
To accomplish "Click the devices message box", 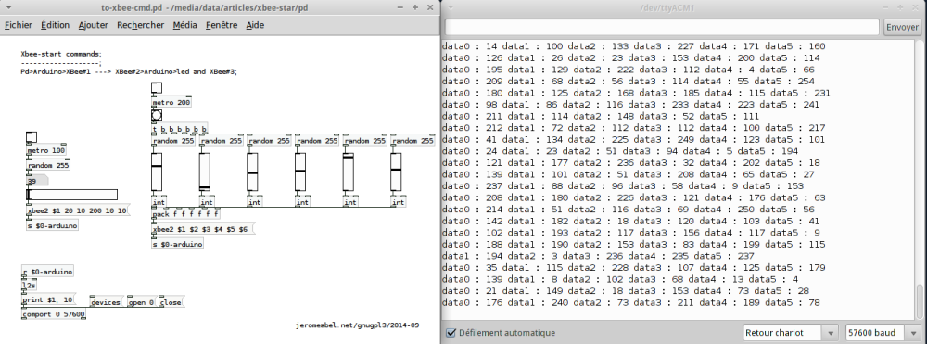I will click(107, 302).
